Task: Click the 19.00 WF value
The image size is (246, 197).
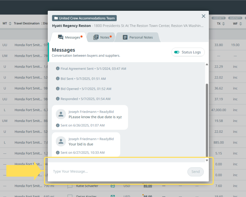Action: 235,45
